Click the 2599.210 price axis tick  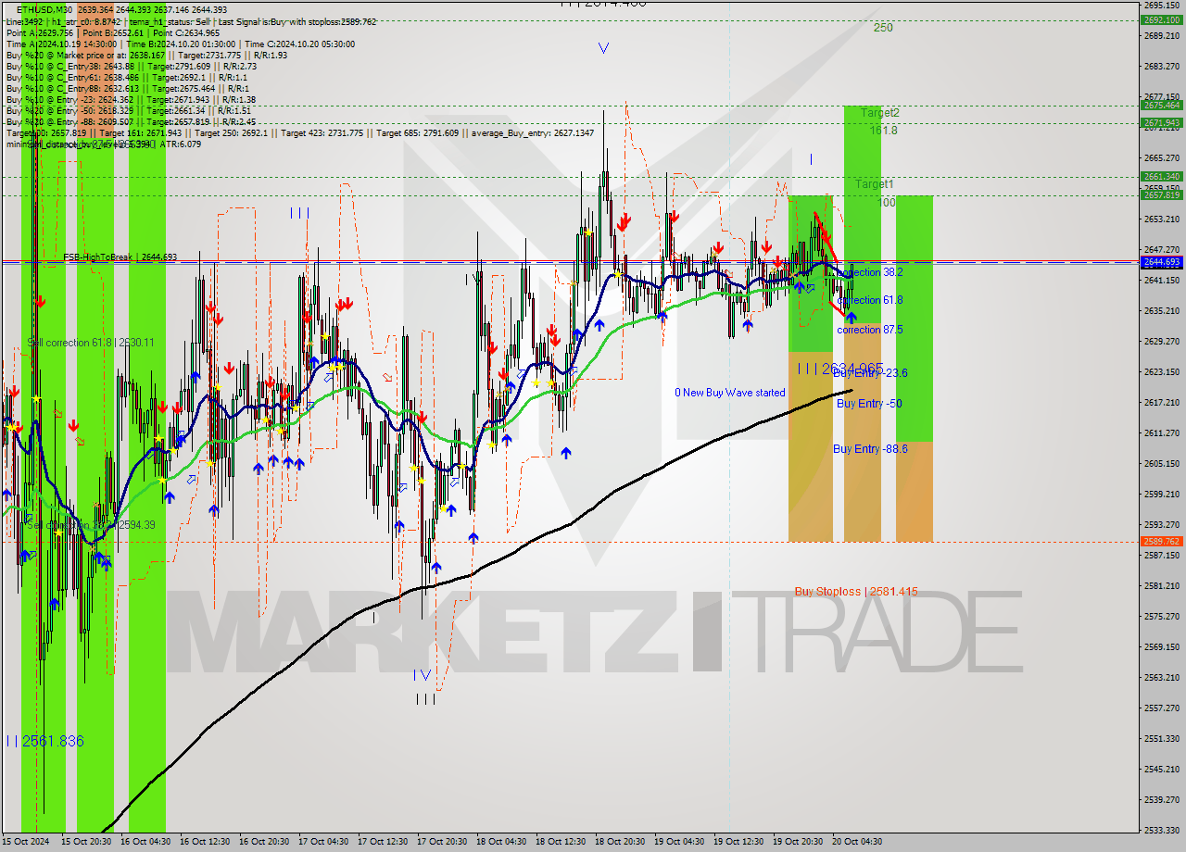pyautogui.click(x=1161, y=494)
